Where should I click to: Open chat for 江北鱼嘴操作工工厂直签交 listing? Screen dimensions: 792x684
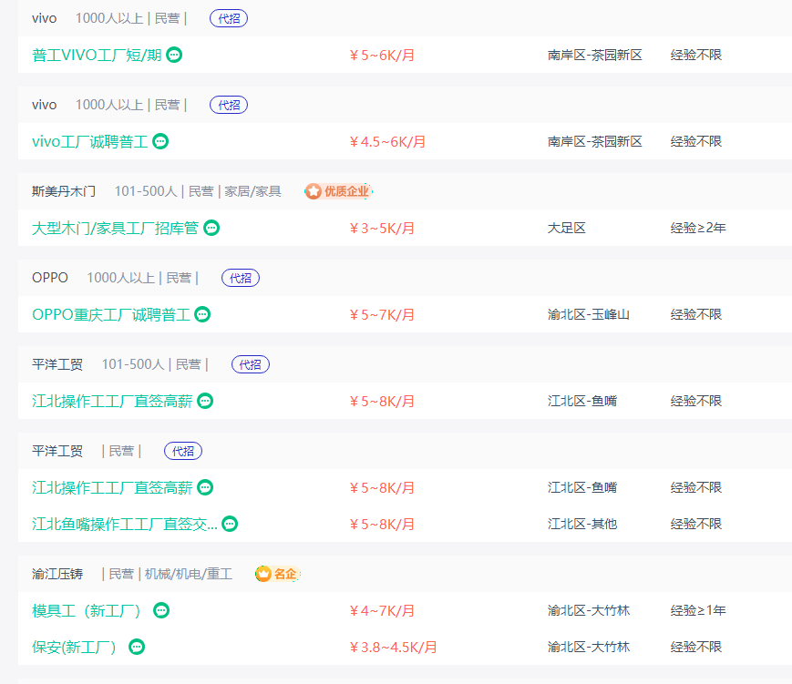(x=230, y=524)
